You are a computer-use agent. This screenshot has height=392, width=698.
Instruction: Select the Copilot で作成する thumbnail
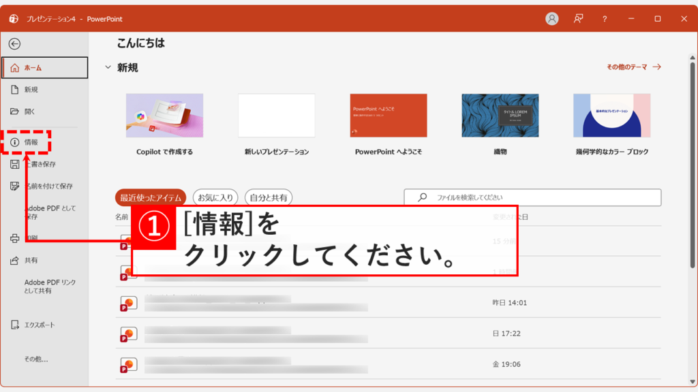pos(164,115)
